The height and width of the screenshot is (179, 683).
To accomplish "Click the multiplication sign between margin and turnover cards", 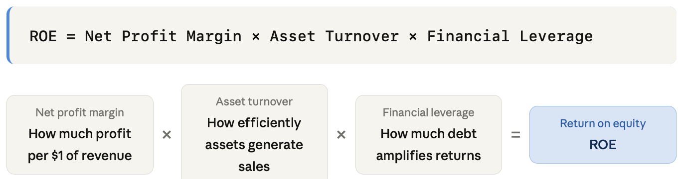I will [x=167, y=135].
